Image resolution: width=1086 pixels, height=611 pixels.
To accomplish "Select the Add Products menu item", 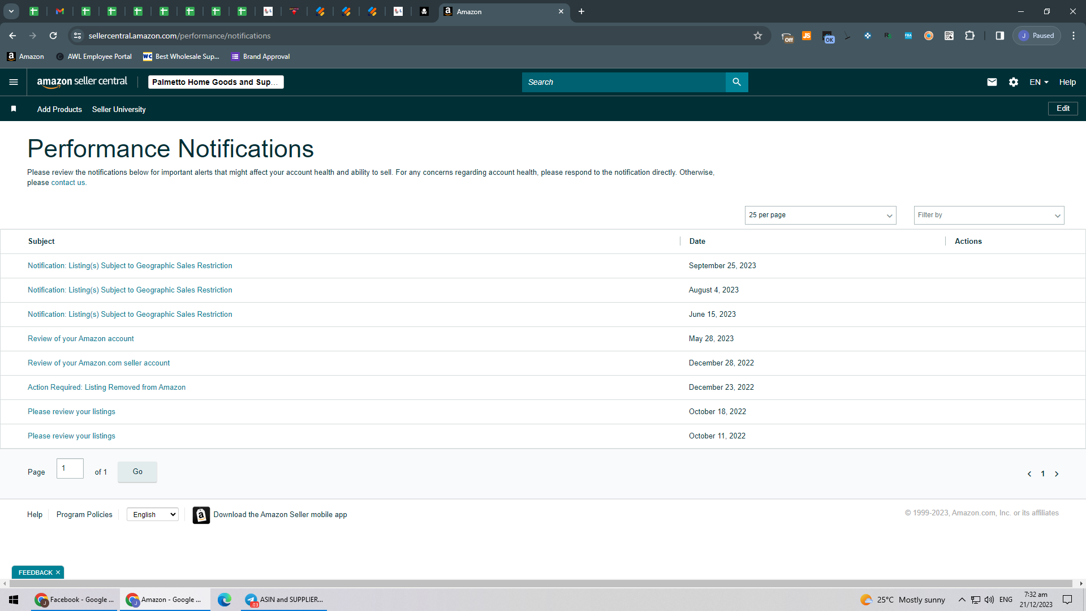I will pos(59,109).
